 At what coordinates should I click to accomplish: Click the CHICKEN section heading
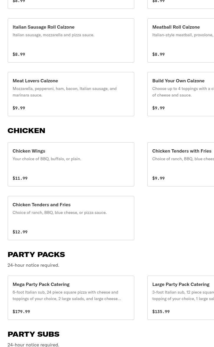(x=26, y=130)
